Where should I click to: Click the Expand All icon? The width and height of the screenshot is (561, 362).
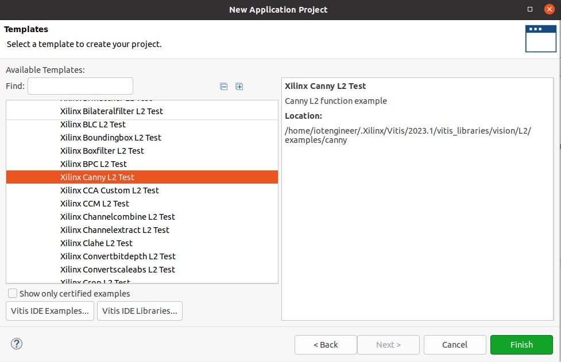(239, 87)
